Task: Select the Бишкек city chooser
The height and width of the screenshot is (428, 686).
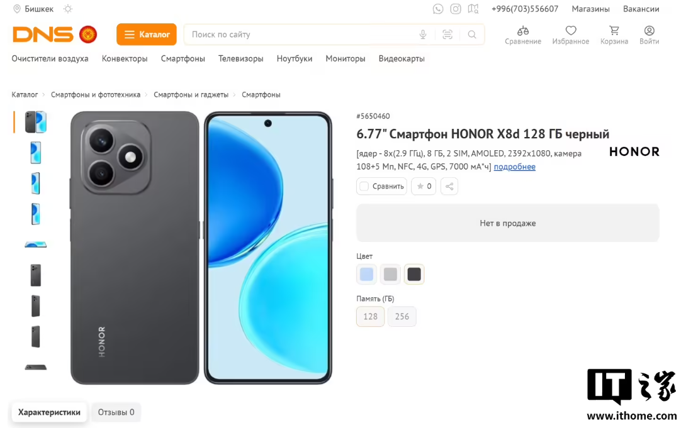Action: [33, 9]
